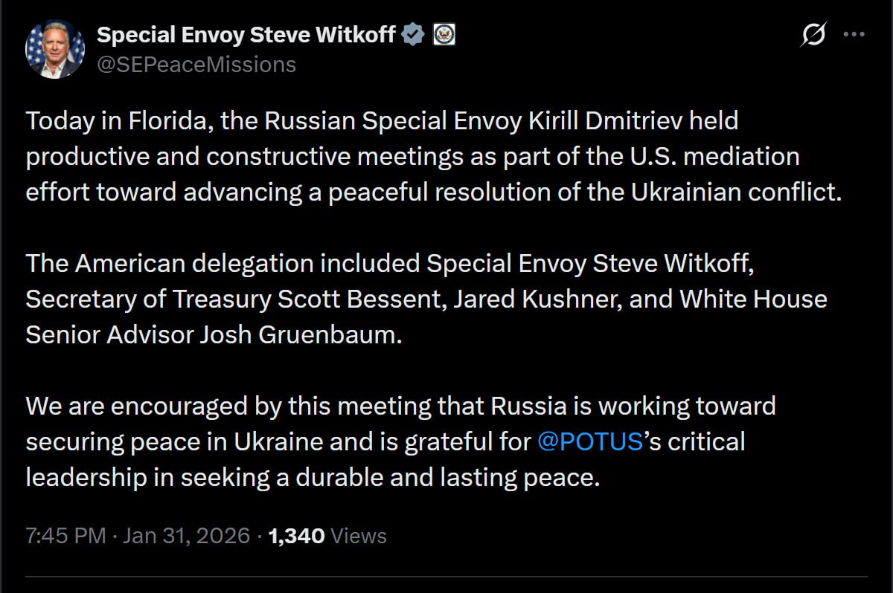This screenshot has width=893, height=593.
Task: Click the blue verified checkmark badge
Action: [x=414, y=34]
